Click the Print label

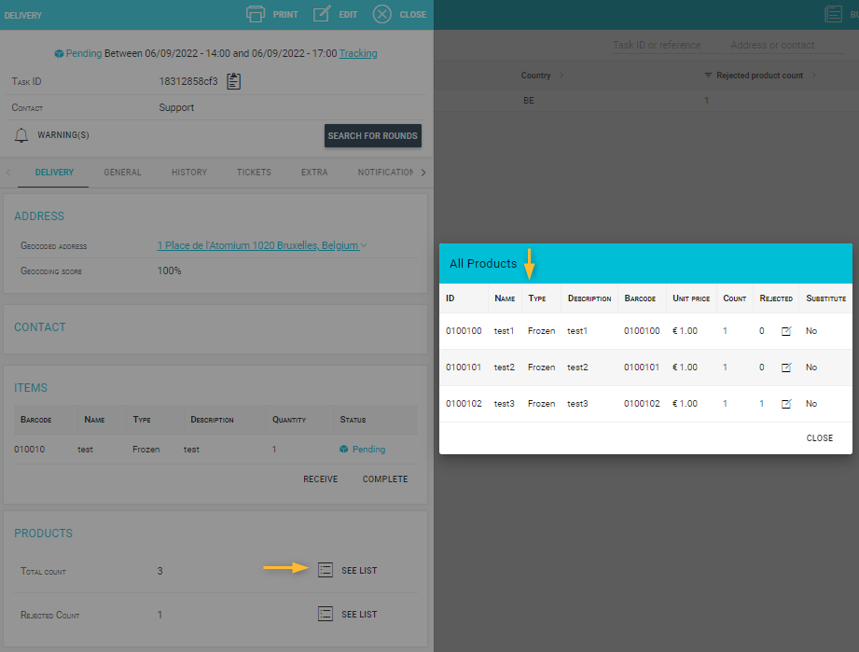point(285,14)
